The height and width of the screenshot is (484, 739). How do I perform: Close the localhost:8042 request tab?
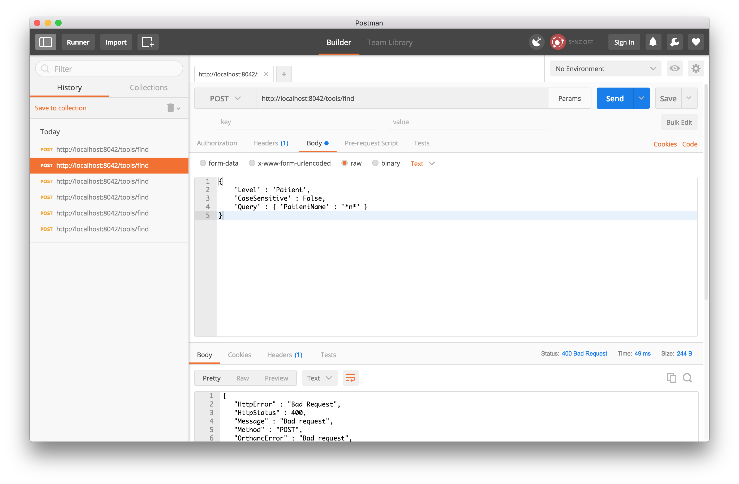point(266,74)
